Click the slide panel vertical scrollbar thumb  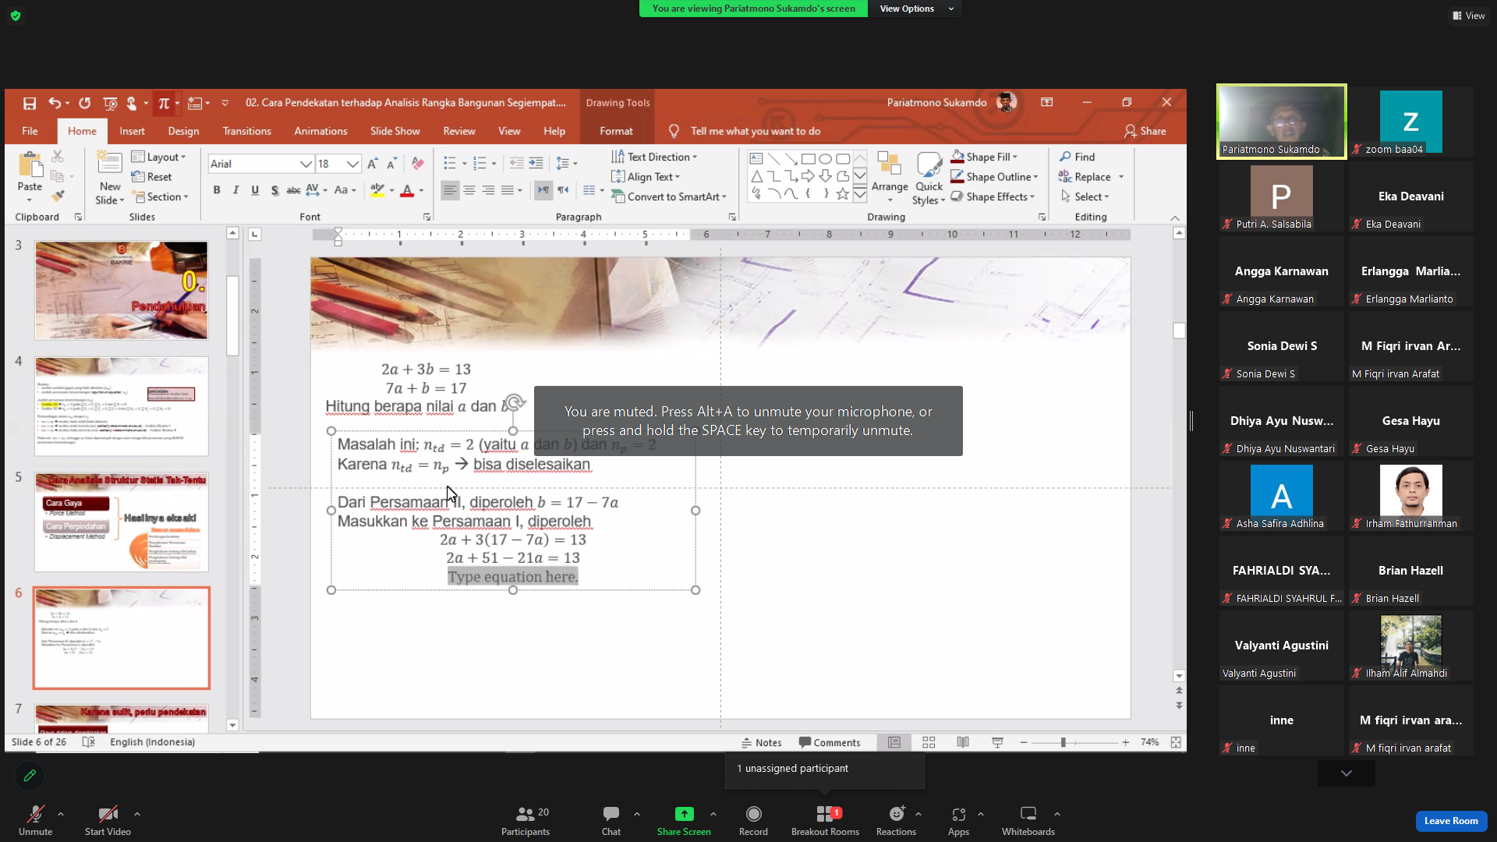click(x=232, y=315)
